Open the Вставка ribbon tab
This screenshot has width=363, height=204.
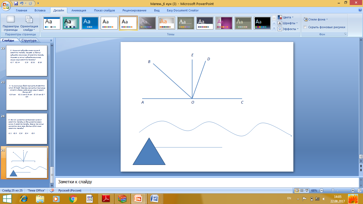tap(40, 10)
